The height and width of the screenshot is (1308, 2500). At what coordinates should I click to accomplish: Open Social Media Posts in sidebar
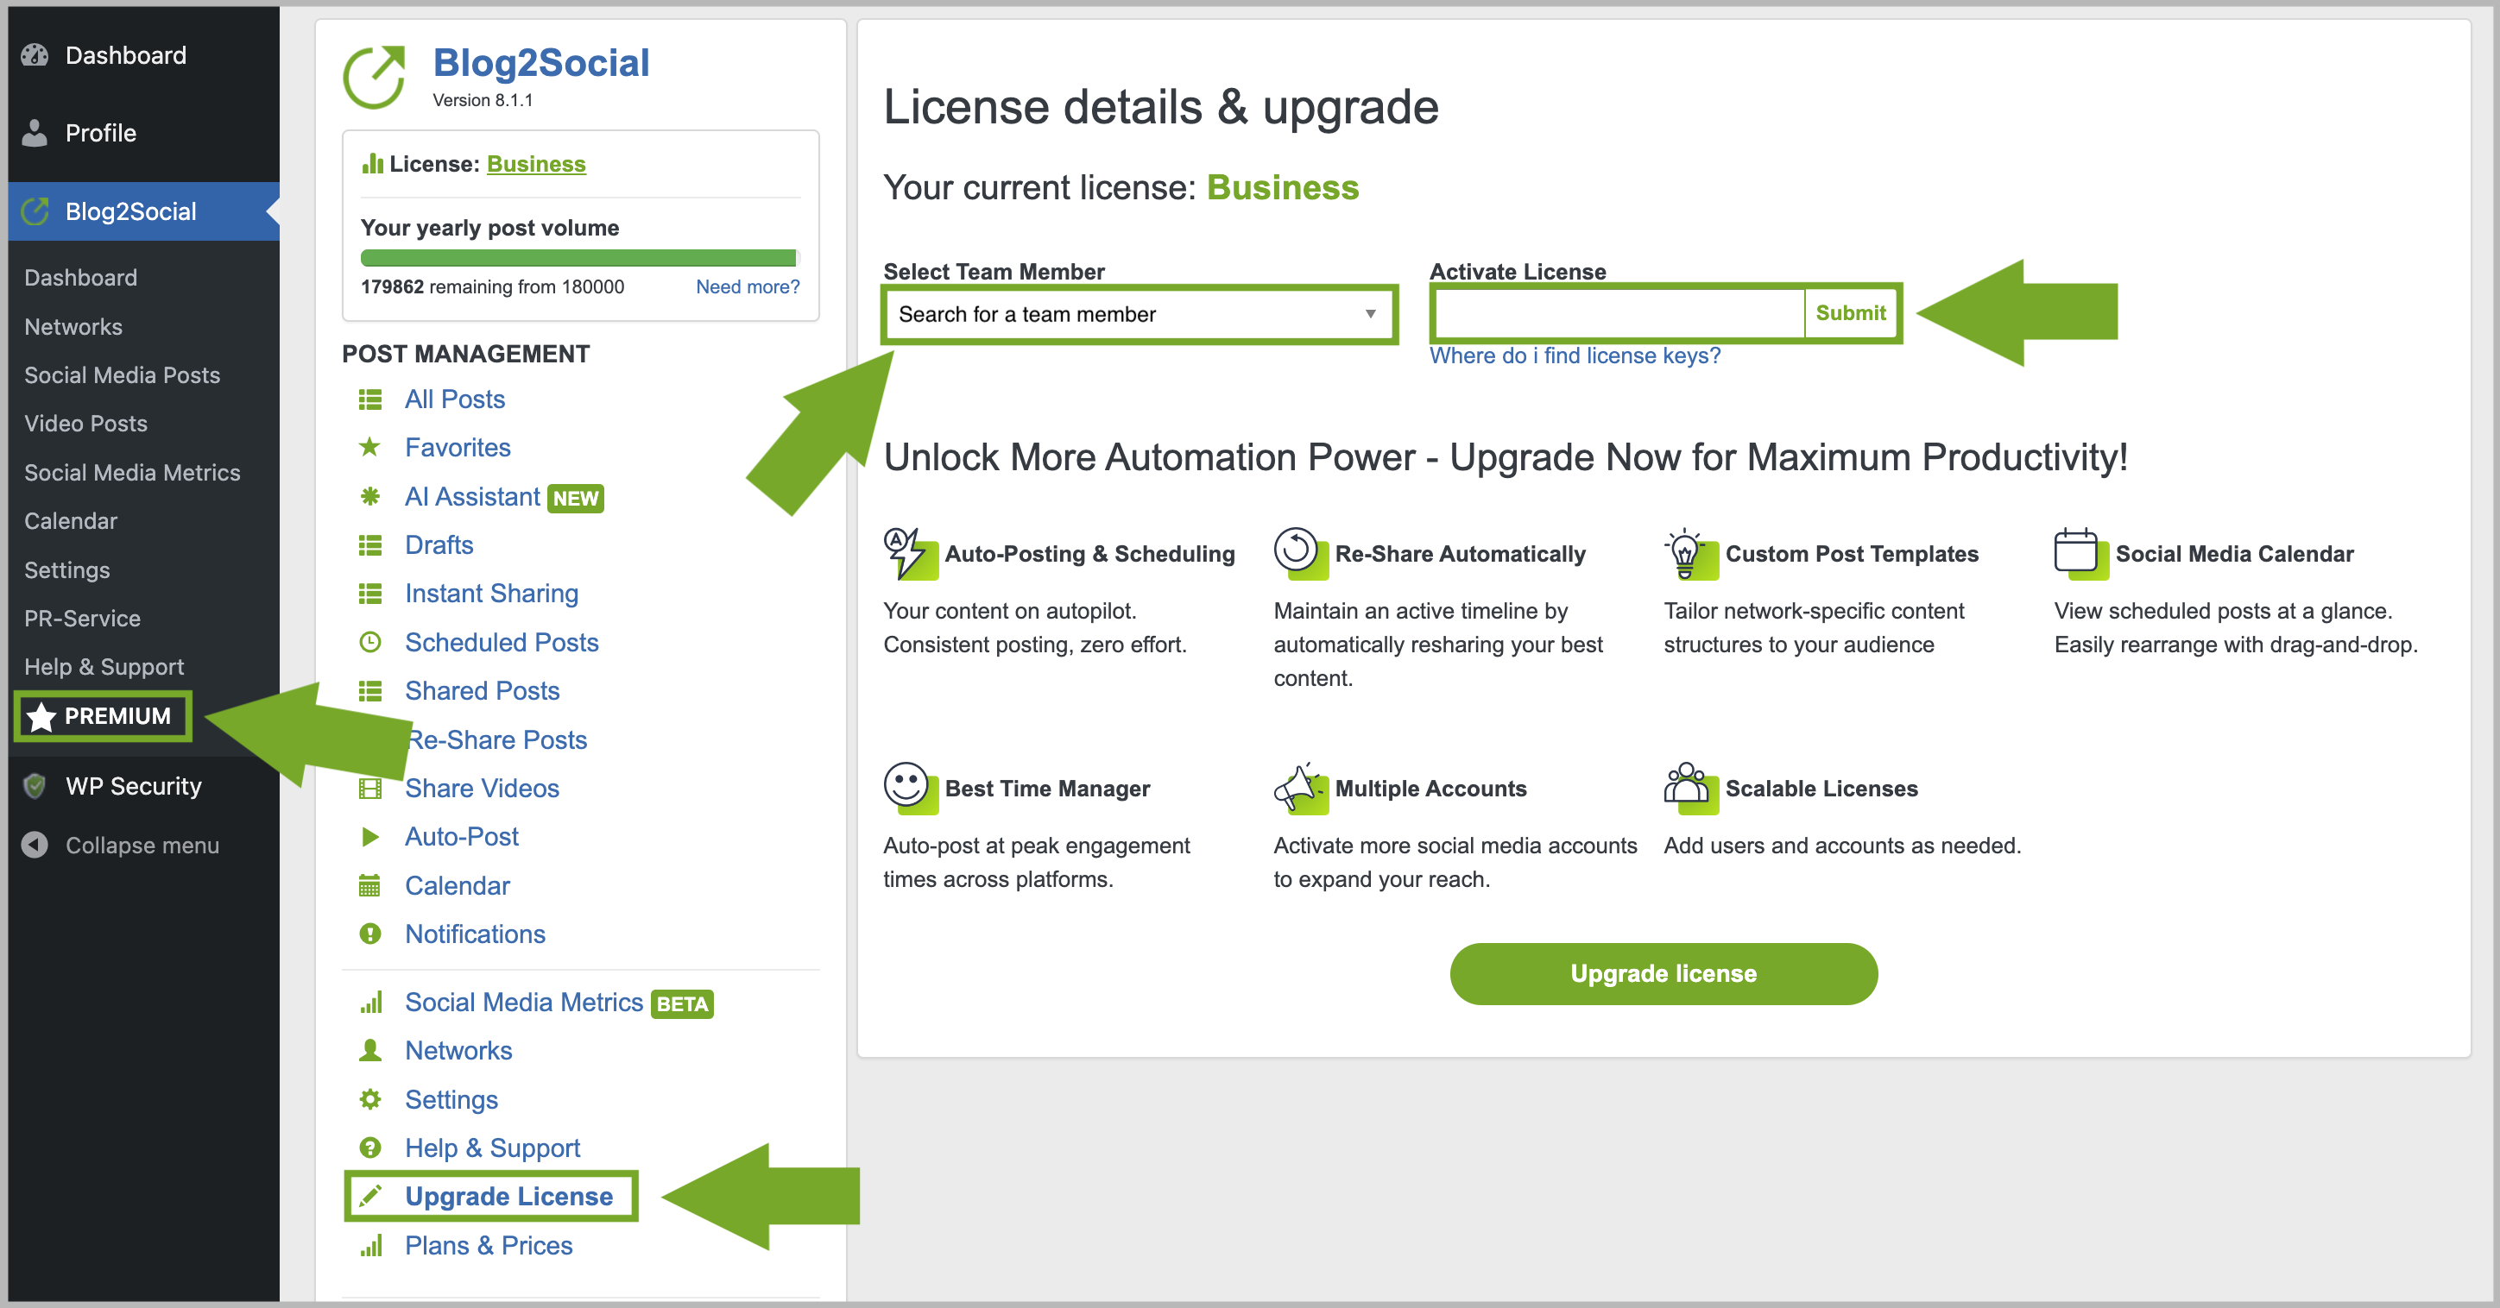coord(123,375)
